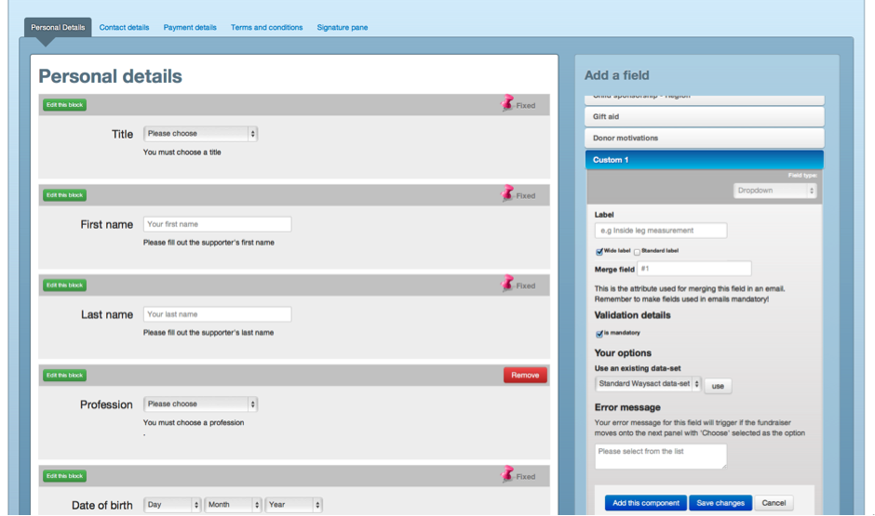The height and width of the screenshot is (516, 875).
Task: Click Add this component button
Action: (x=646, y=503)
